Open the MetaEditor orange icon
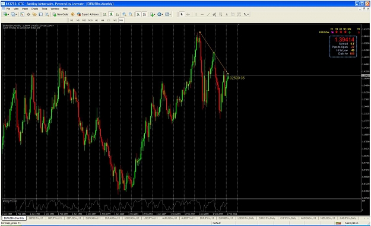The height and width of the screenshot is (226, 371). tap(72, 14)
